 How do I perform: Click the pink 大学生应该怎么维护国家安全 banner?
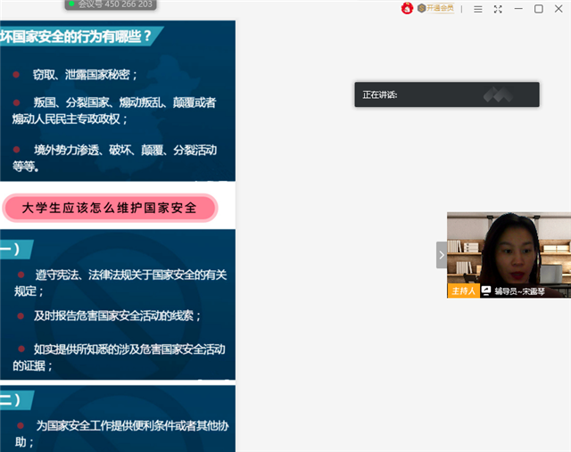point(110,209)
